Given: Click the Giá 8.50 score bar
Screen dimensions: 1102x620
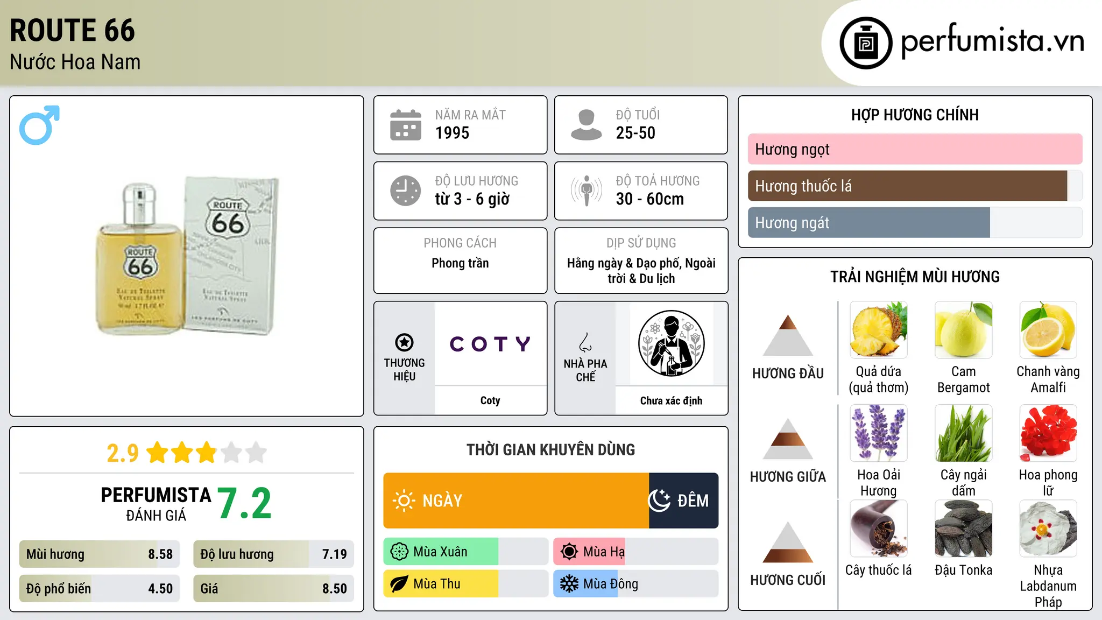Looking at the screenshot, I should [x=273, y=589].
